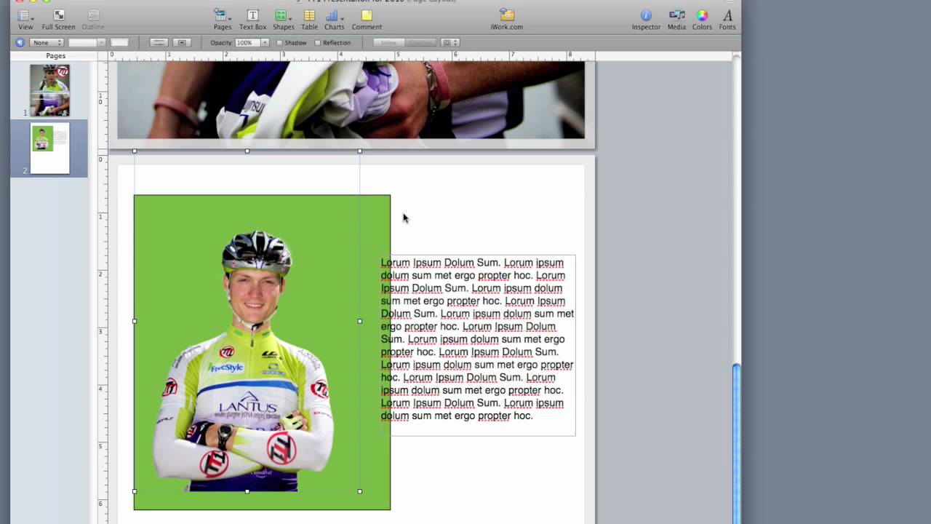
Task: Enable the Shadow checkbox
Action: [x=279, y=43]
